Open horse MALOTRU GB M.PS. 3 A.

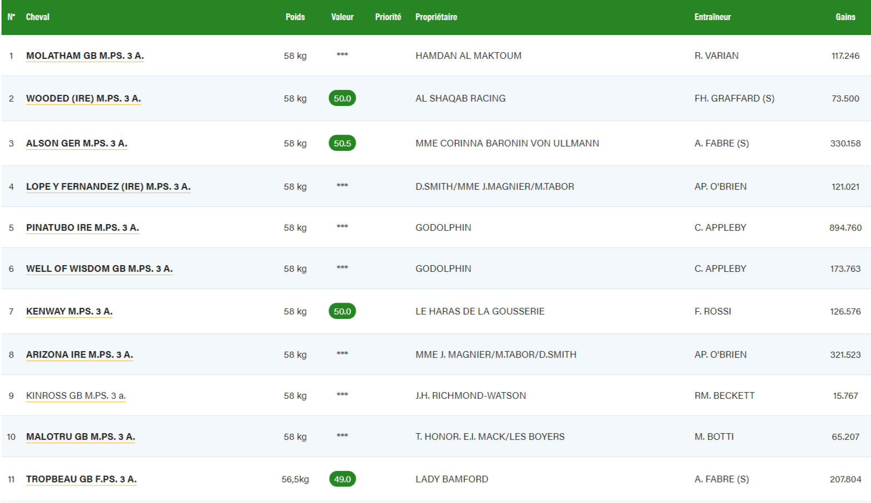[x=80, y=437]
